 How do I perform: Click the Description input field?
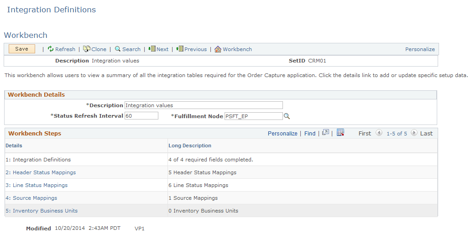[204, 105]
